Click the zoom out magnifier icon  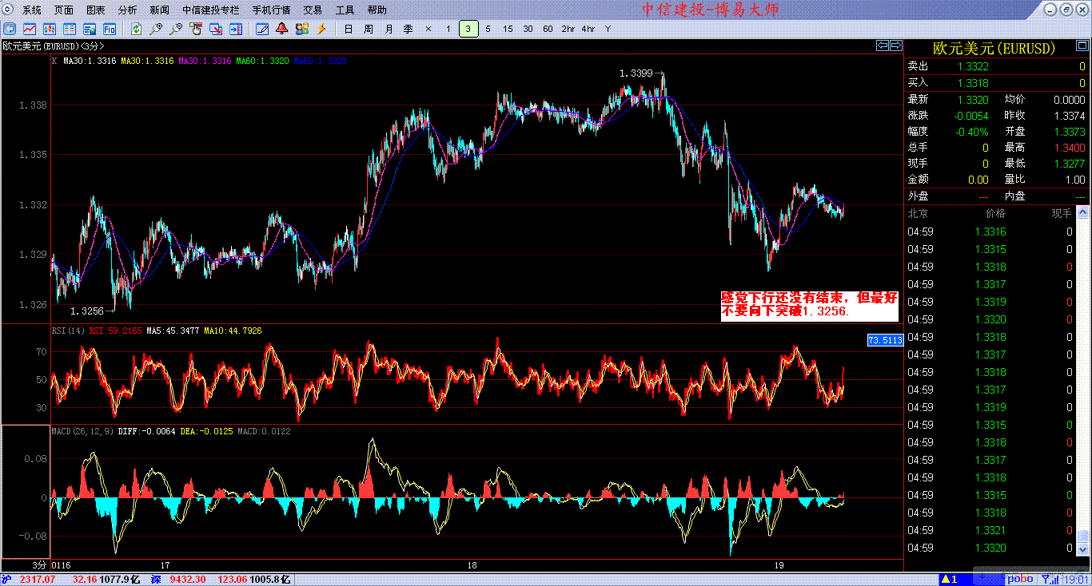click(176, 30)
